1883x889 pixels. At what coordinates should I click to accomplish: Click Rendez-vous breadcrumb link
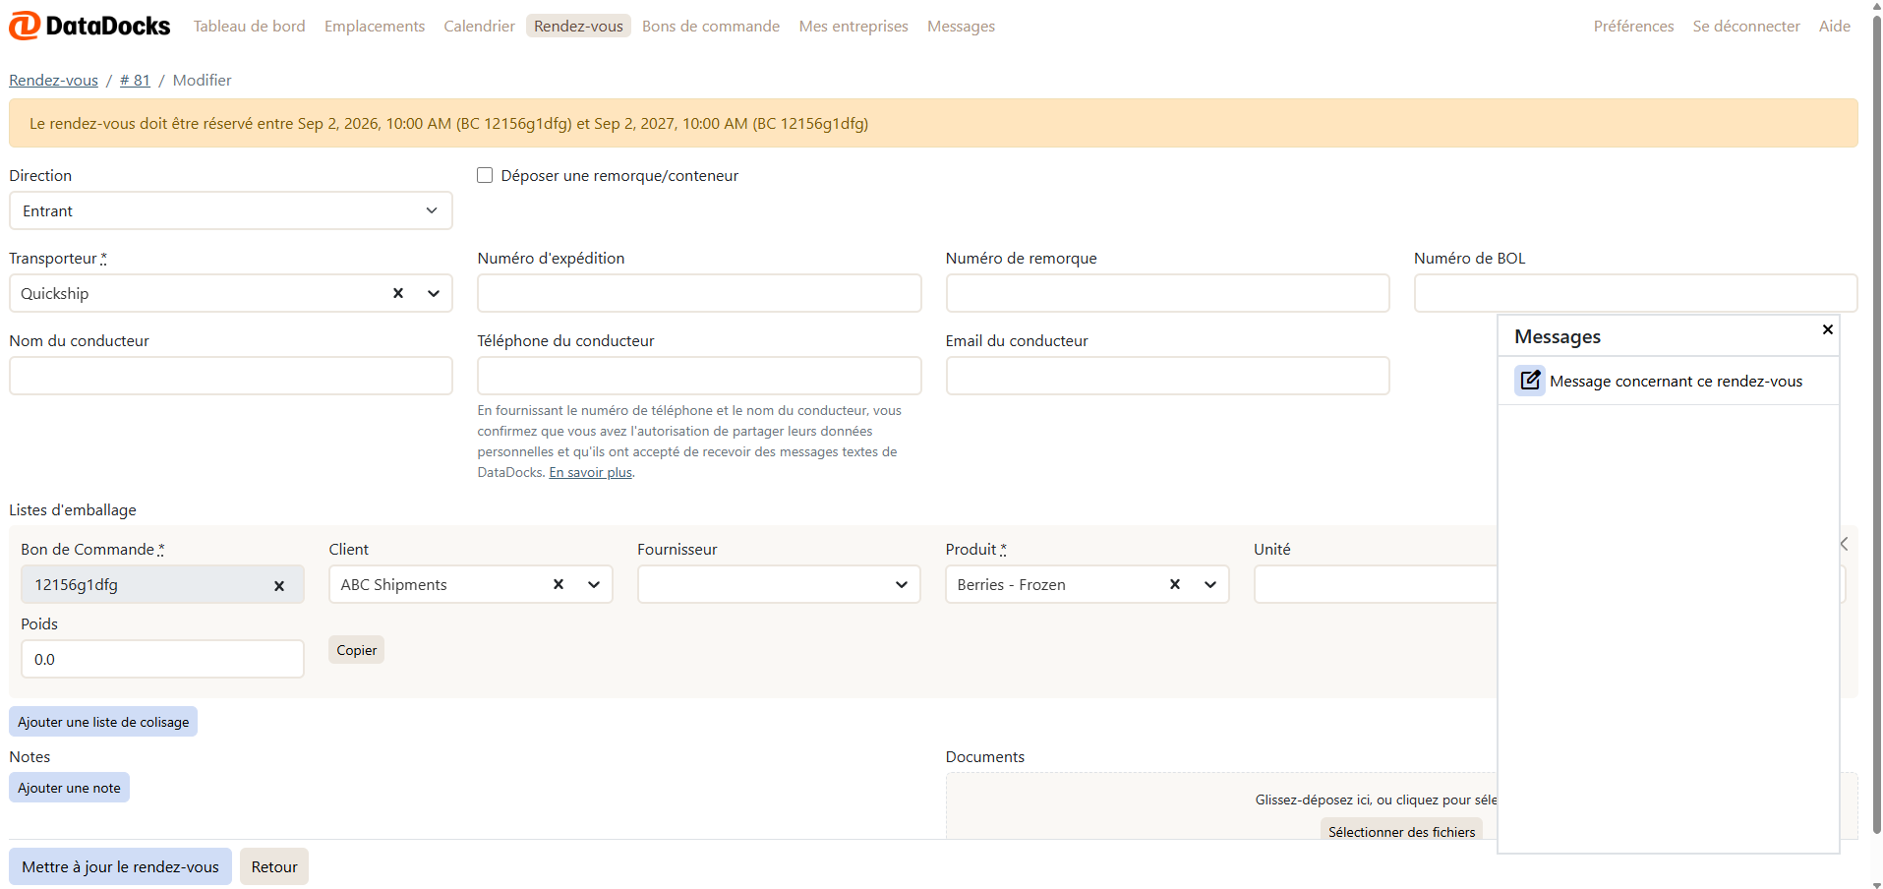(54, 81)
